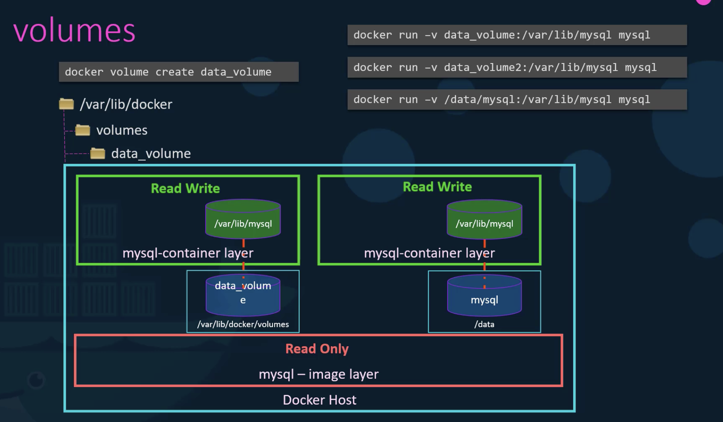The width and height of the screenshot is (723, 422).
Task: Click the '/data' caption under mysql cylinder
Action: [x=484, y=324]
